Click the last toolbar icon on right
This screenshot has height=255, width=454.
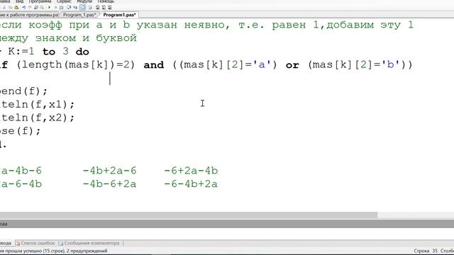(x=109, y=7)
